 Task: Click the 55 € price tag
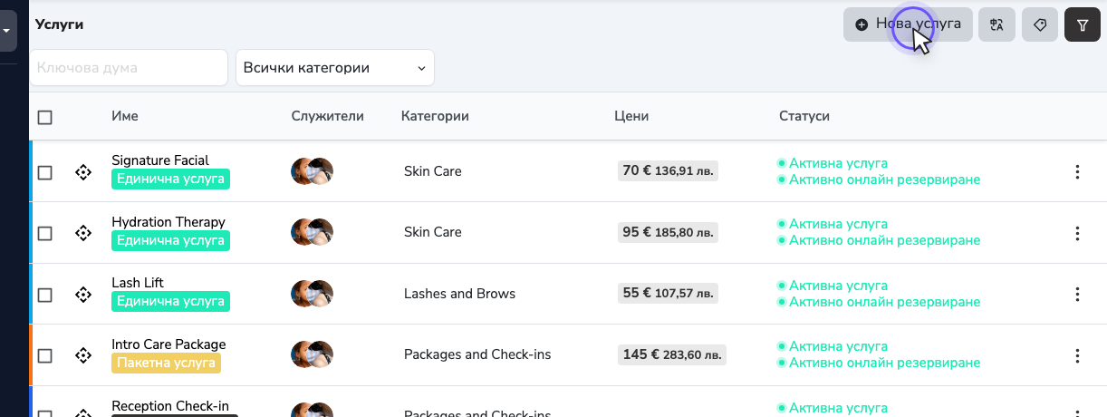668,293
